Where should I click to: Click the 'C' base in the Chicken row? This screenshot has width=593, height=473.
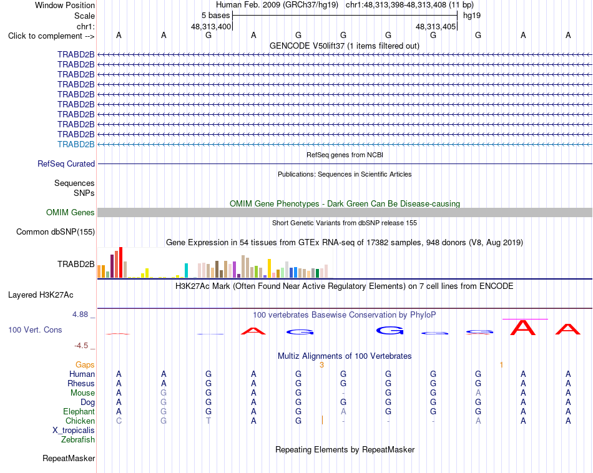click(x=119, y=421)
